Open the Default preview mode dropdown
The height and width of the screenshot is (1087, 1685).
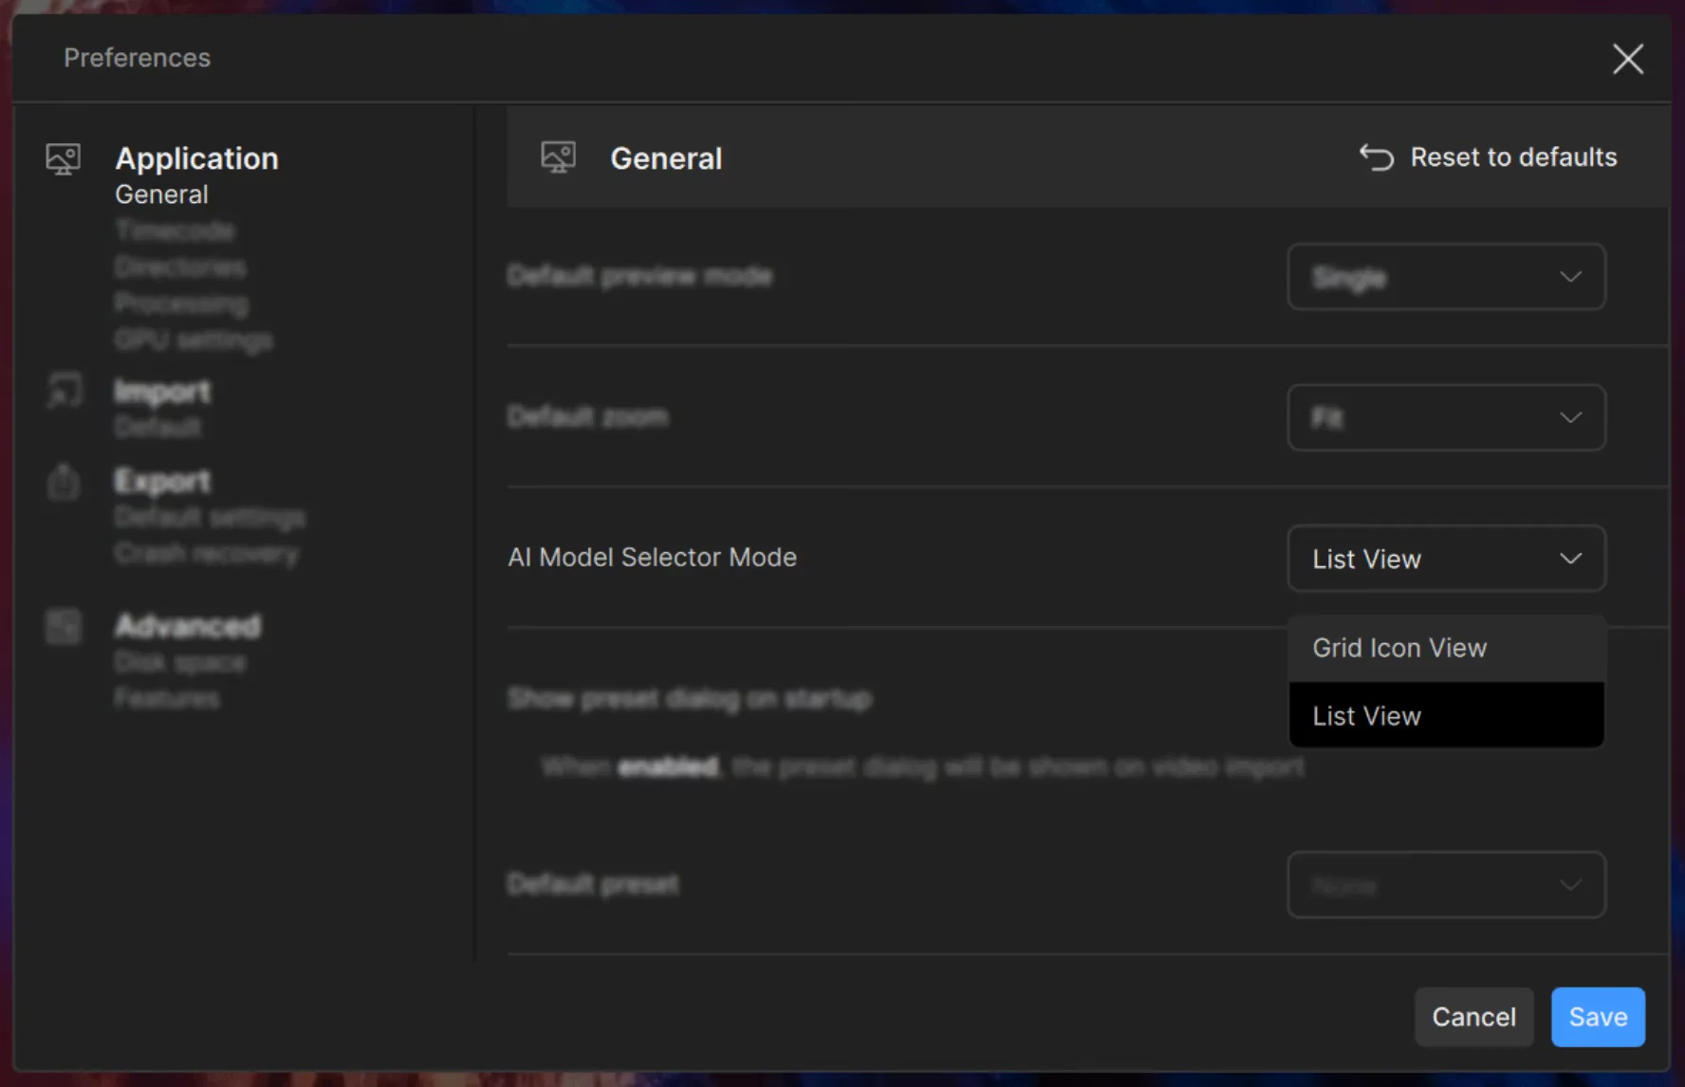pos(1445,277)
